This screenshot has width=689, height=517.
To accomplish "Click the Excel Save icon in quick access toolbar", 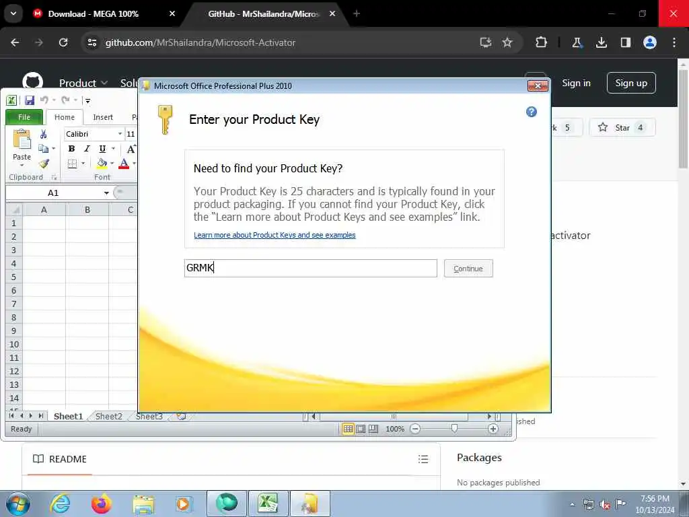I will 30,100.
